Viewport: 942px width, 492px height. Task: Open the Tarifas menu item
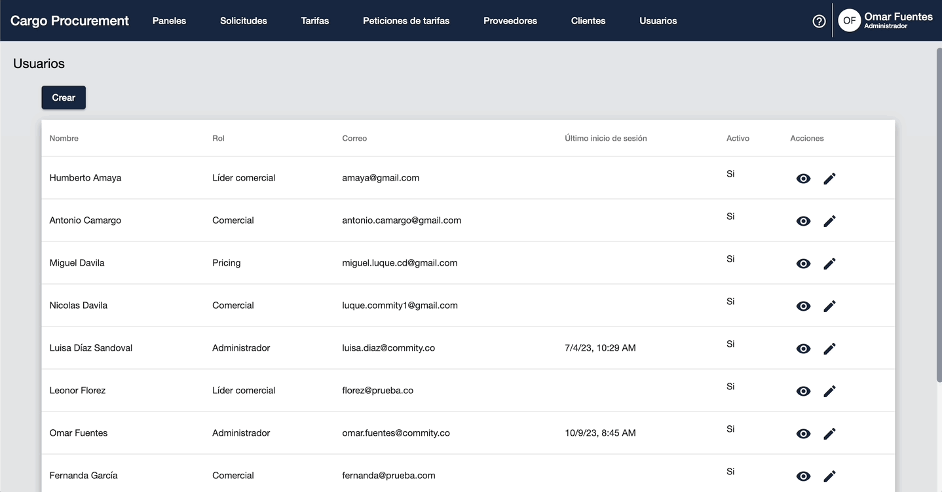click(x=315, y=21)
